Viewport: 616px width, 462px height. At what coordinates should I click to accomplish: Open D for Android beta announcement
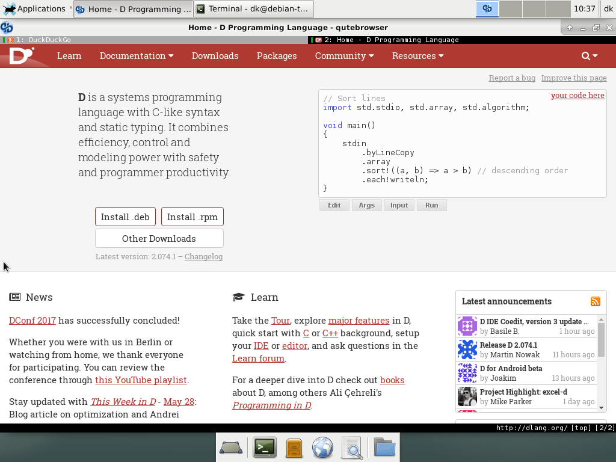pos(511,368)
